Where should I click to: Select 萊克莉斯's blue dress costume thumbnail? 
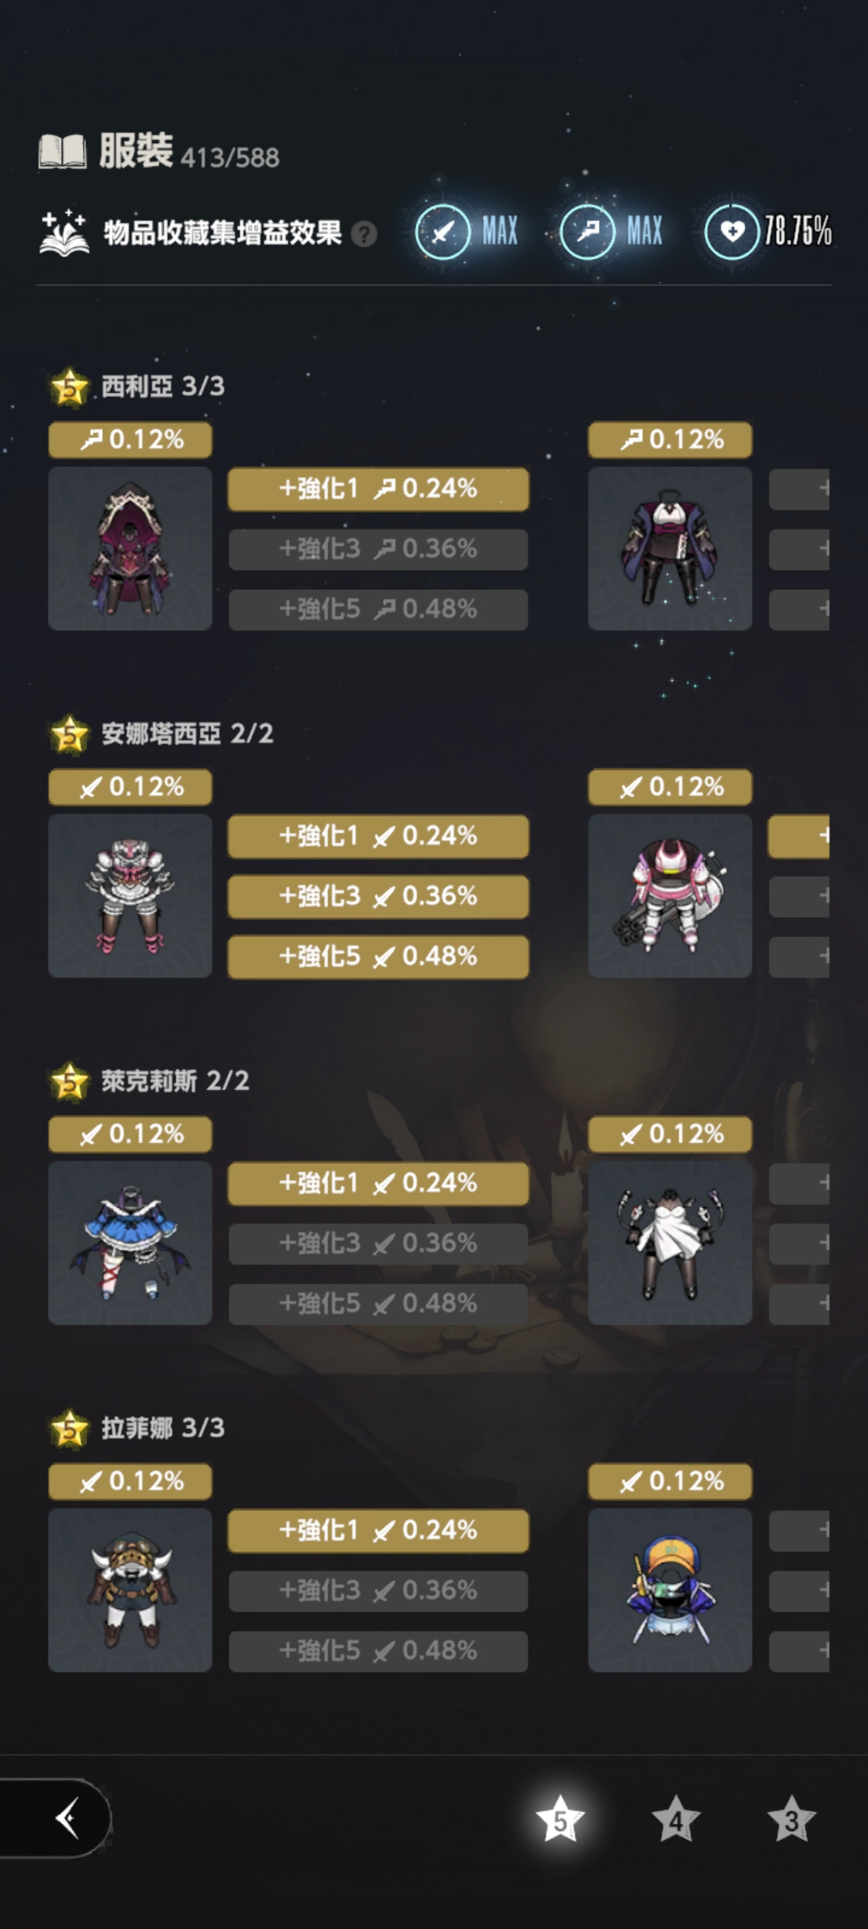130,1243
